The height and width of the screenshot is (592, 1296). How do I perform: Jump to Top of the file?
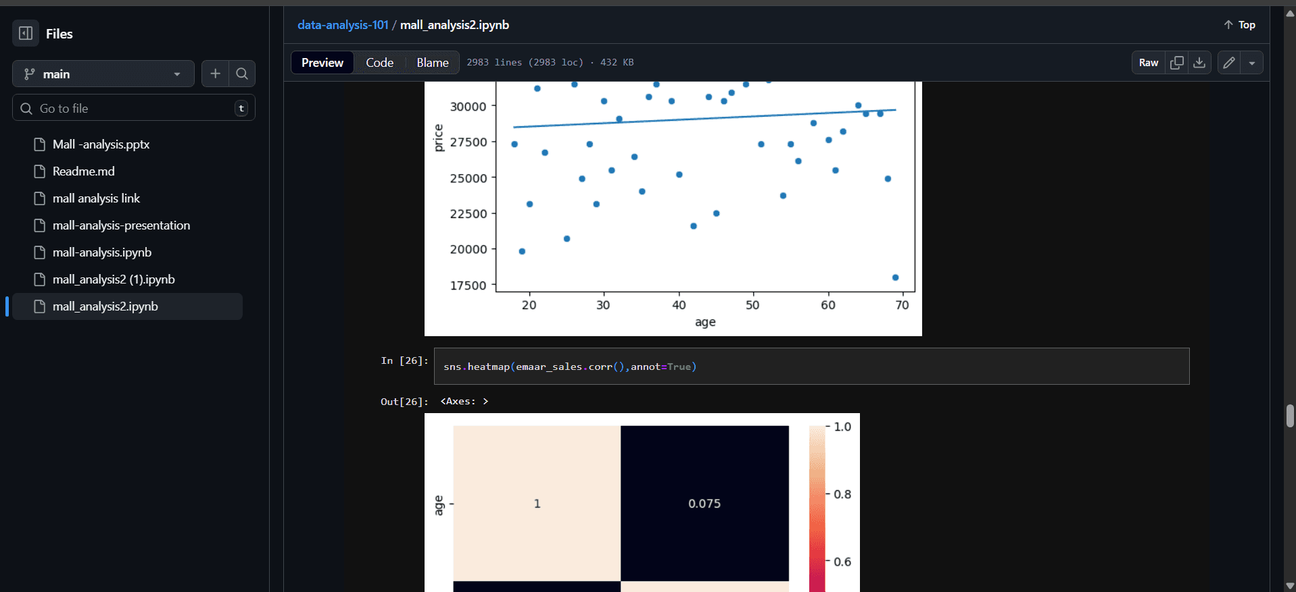(1239, 25)
